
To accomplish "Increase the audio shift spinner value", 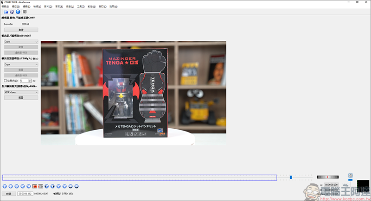I will tap(30, 80).
